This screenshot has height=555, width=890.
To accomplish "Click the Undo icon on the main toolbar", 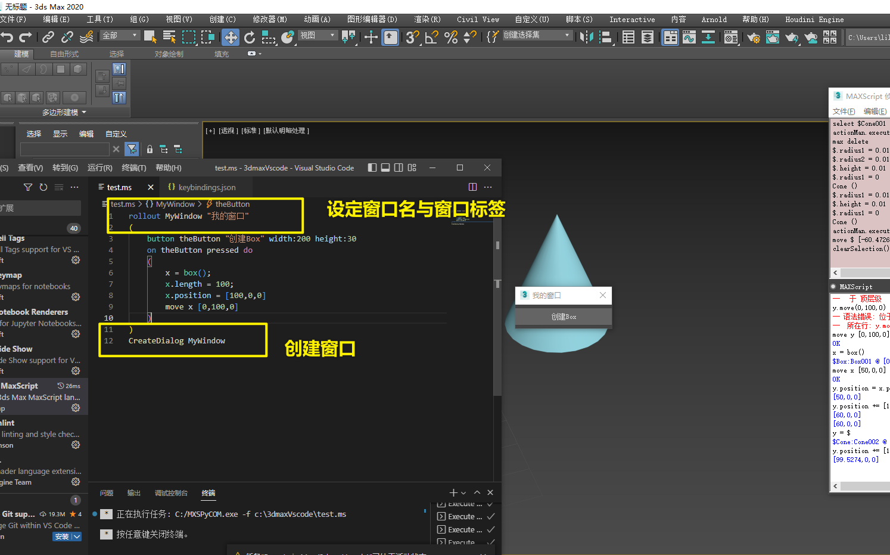I will pyautogui.click(x=7, y=36).
